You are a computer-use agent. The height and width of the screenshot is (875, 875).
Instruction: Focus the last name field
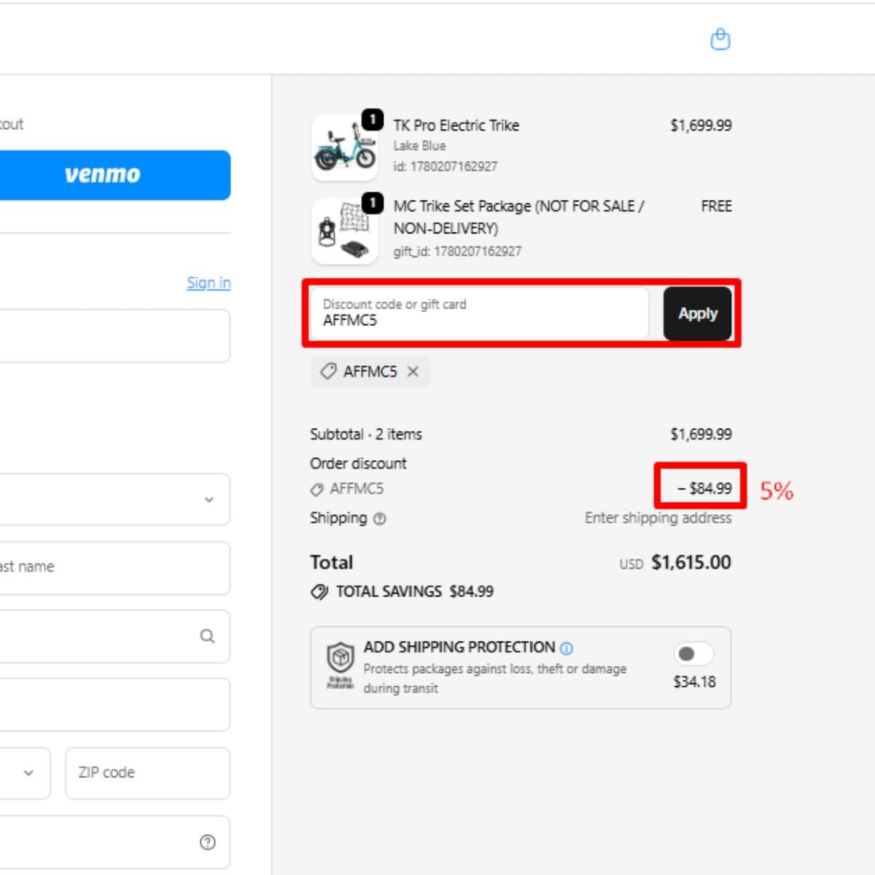[114, 567]
